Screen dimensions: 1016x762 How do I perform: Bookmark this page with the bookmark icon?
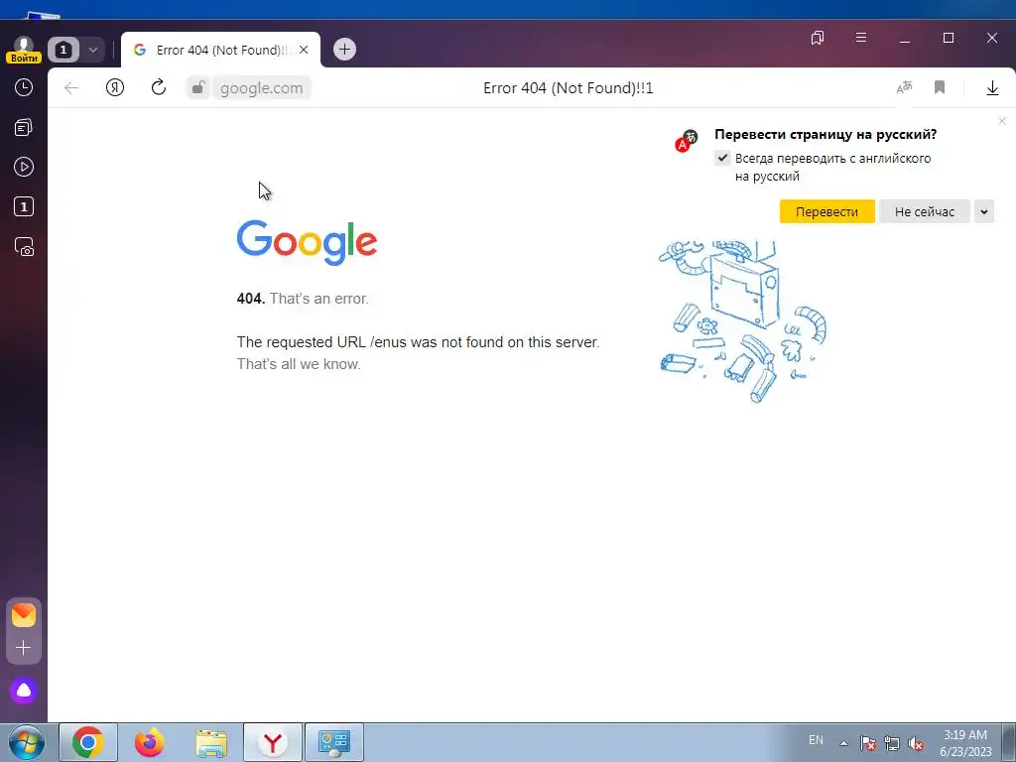940,87
